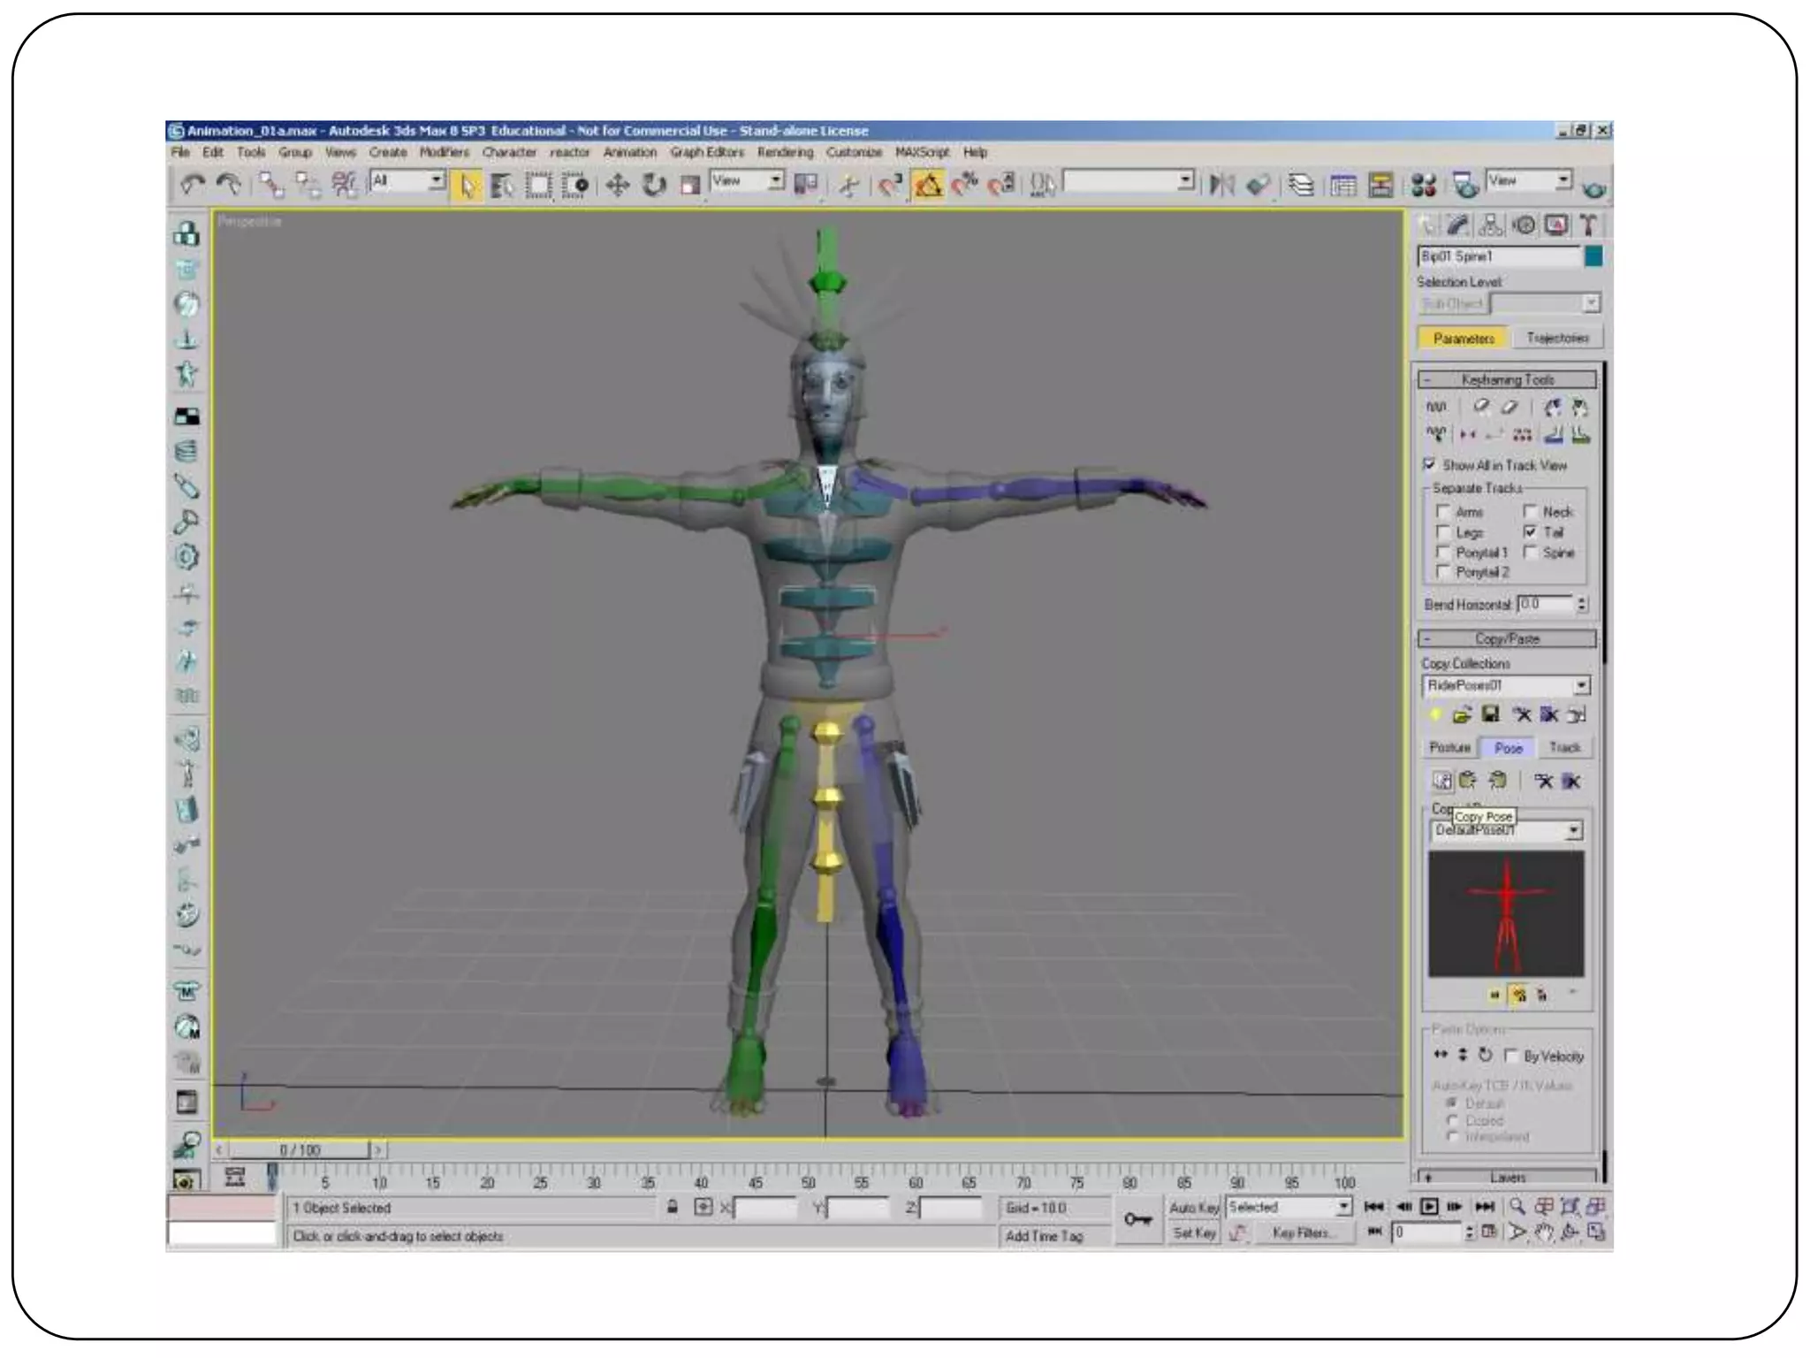
Task: Open the RiderPoses01 copy collections dropdown
Action: coord(1581,685)
